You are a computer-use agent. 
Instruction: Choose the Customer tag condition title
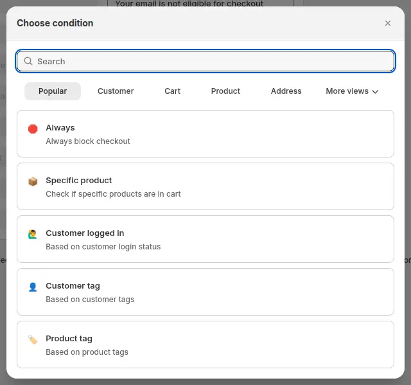pos(73,286)
